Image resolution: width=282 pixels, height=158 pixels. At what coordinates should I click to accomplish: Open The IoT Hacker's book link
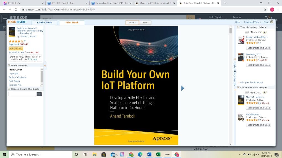pos(255,97)
